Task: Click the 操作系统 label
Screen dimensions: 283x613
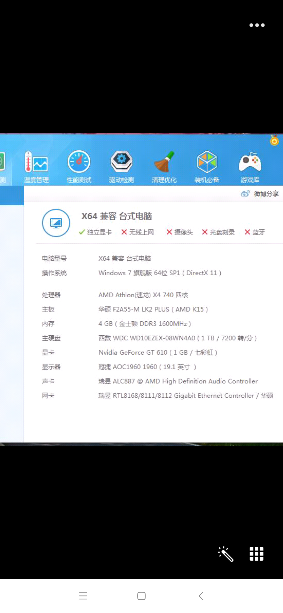Action: click(x=54, y=273)
